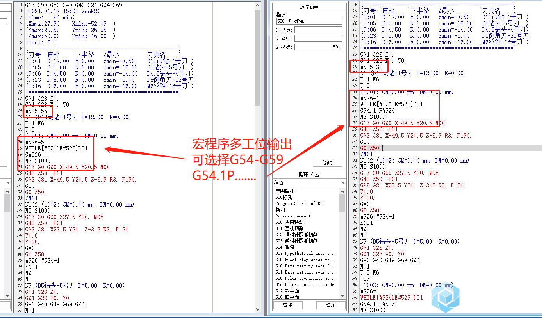Click T05 M6 line in right editor

[370, 273]
